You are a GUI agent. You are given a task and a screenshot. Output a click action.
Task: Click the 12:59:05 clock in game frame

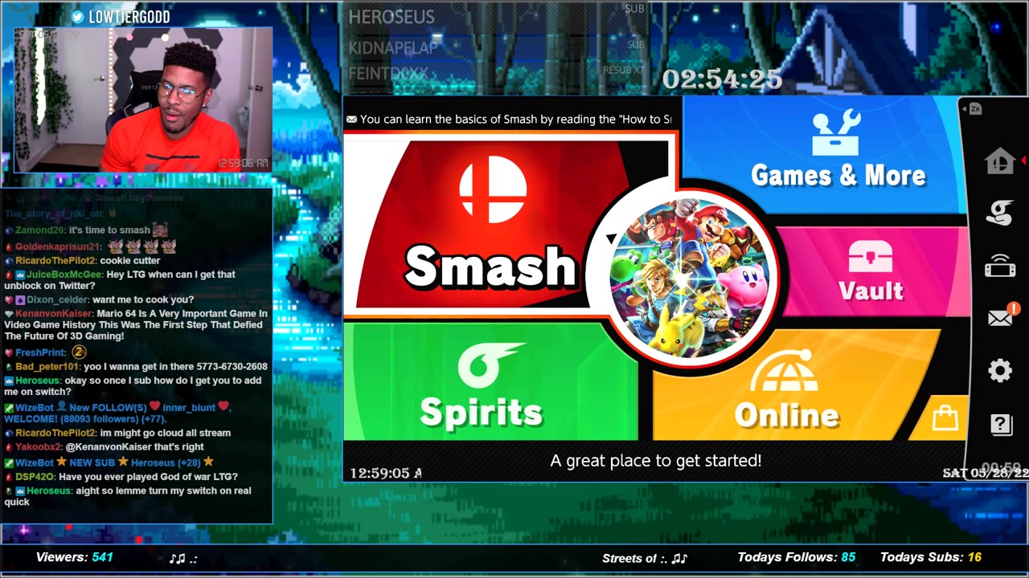385,474
